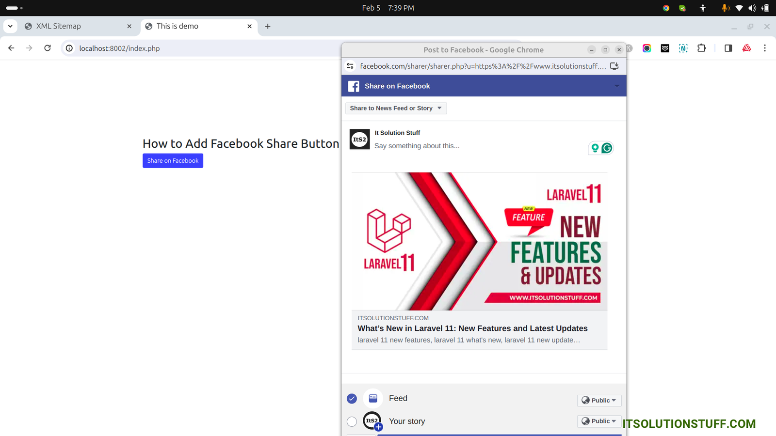The image size is (776, 436).
Task: Toggle the Chrome side panel icon
Action: pyautogui.click(x=728, y=48)
